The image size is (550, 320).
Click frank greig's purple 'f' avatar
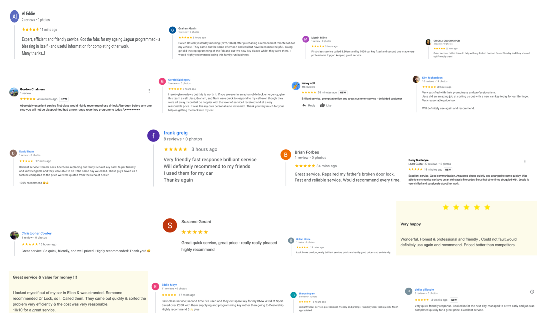153,136
